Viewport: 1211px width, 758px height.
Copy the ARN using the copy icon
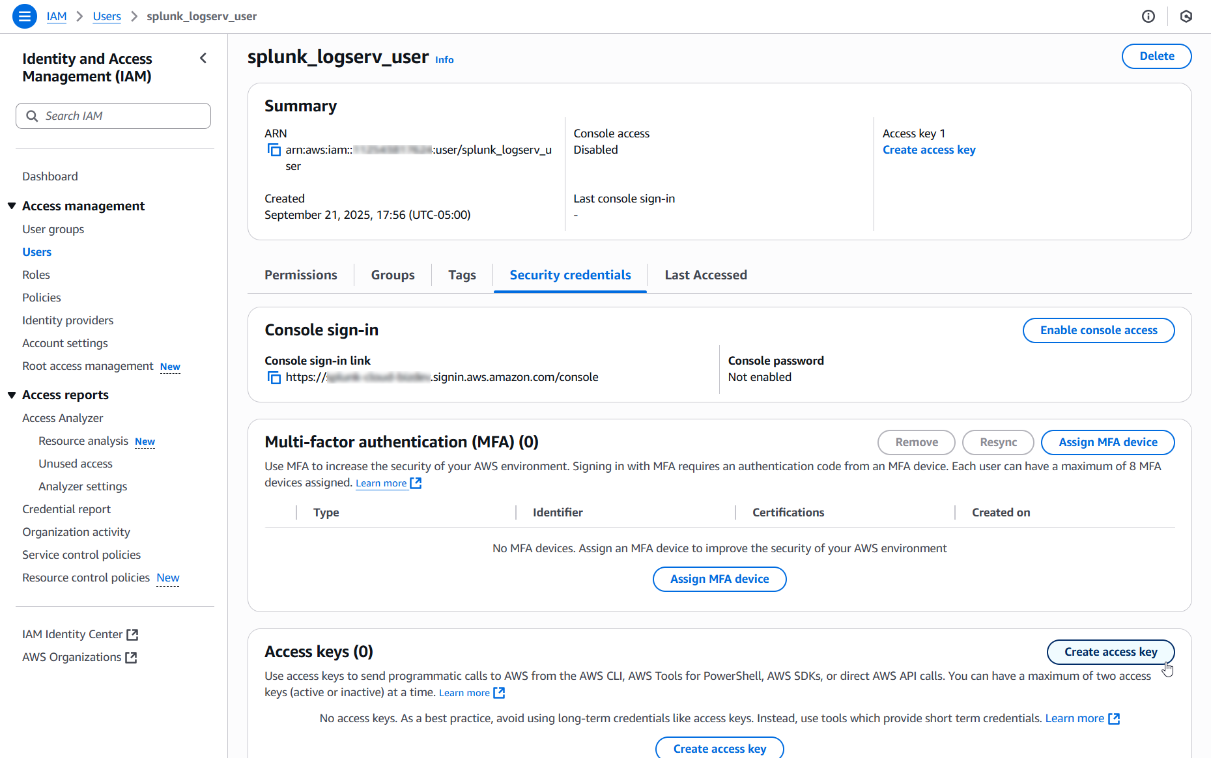274,150
